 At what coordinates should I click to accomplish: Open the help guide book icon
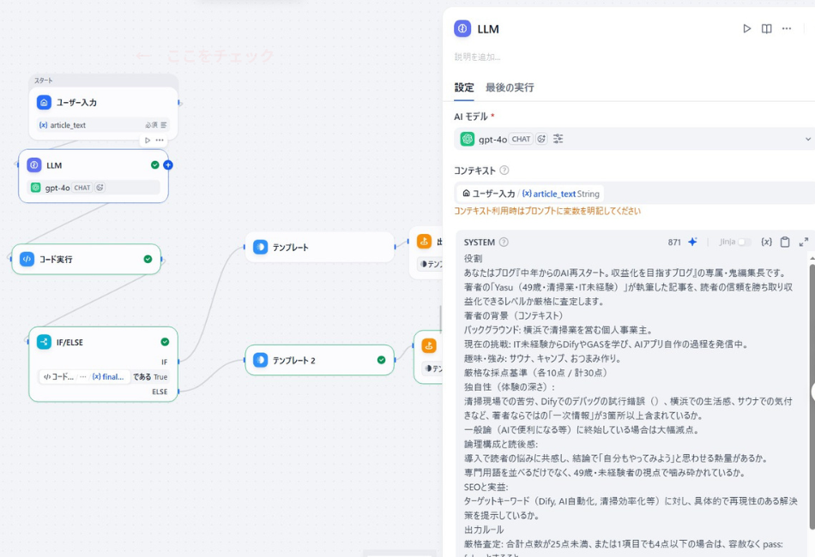pos(766,28)
